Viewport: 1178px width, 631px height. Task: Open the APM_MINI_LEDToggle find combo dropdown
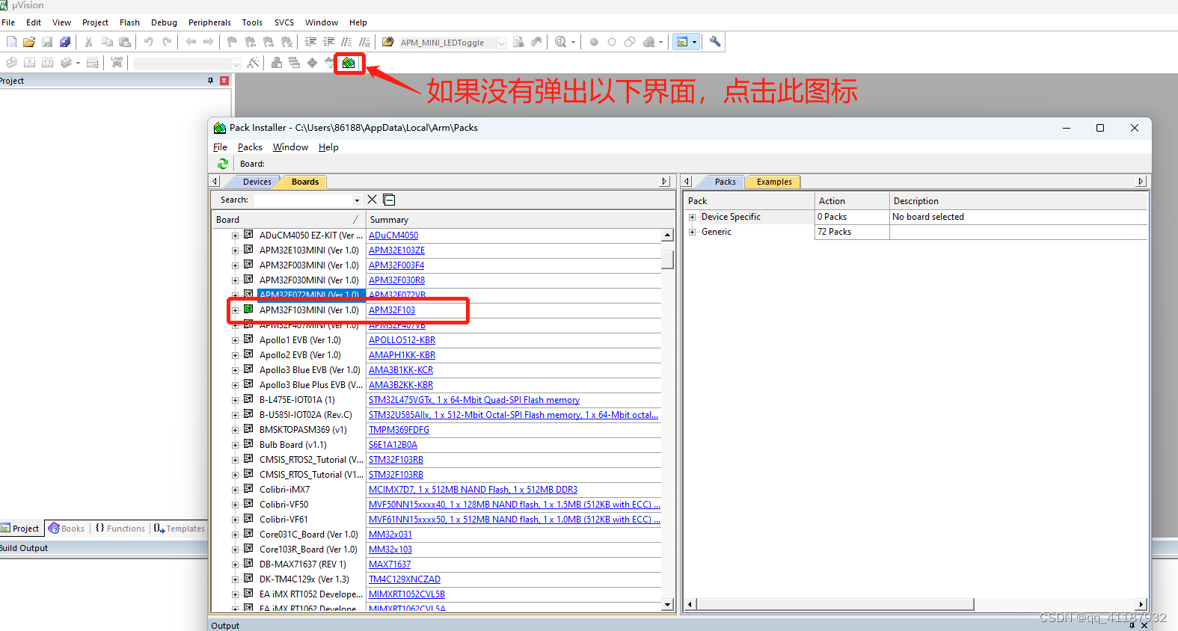502,43
